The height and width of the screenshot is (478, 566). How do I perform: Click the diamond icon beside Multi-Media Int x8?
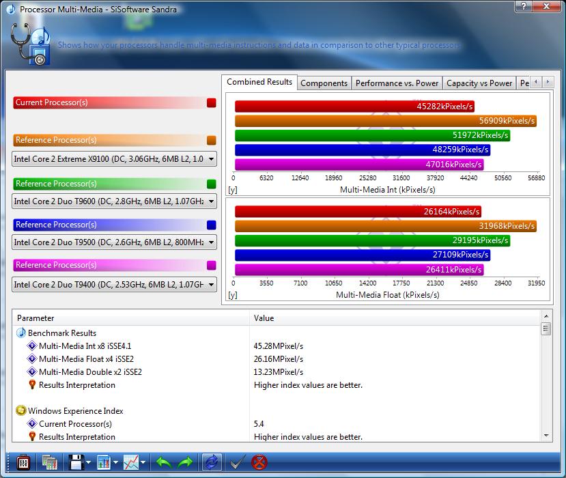(32, 346)
